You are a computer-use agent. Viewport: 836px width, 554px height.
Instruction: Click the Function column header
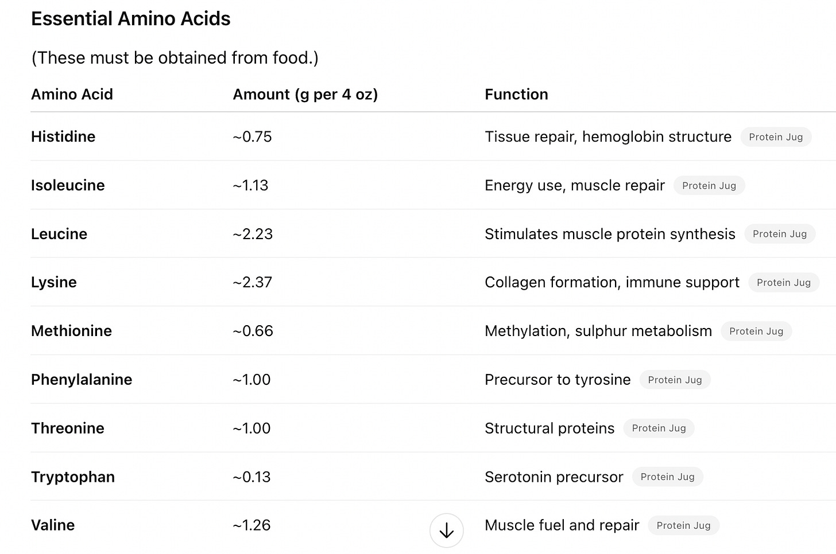pos(516,94)
